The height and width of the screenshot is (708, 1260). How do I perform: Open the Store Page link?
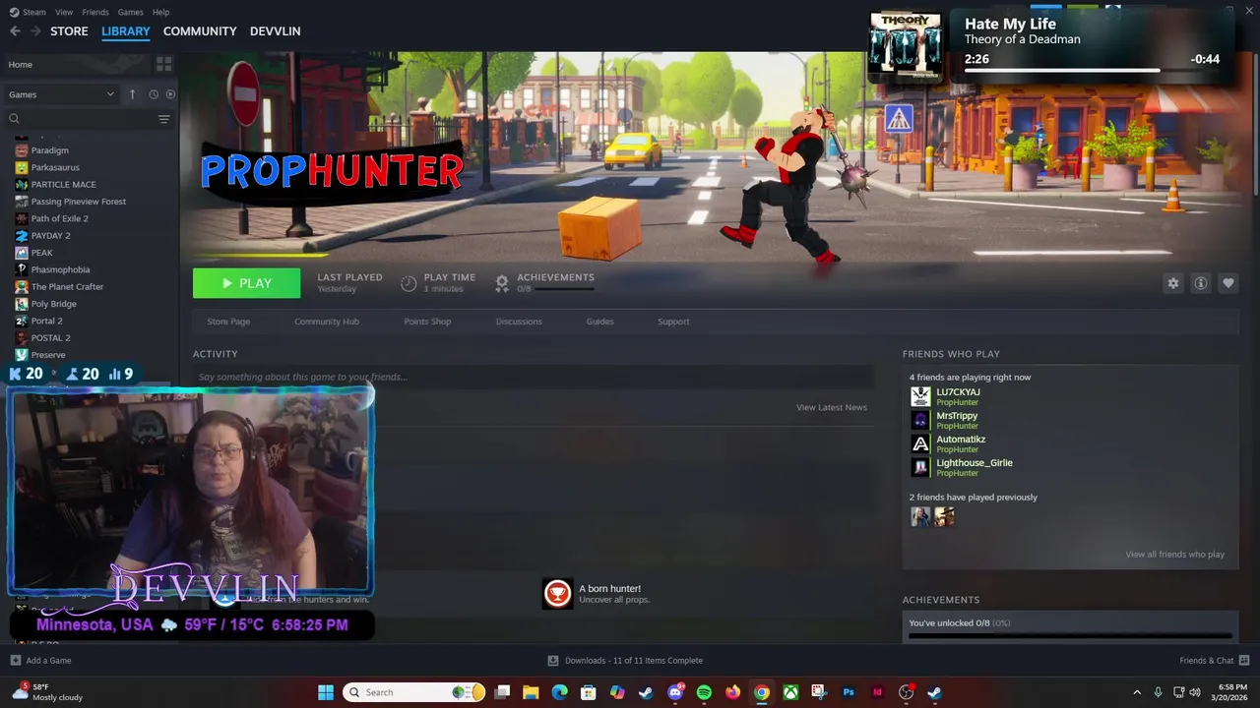[228, 322]
